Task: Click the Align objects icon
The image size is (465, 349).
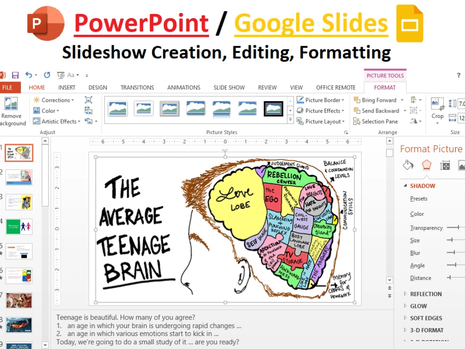Action: pyautogui.click(x=414, y=100)
